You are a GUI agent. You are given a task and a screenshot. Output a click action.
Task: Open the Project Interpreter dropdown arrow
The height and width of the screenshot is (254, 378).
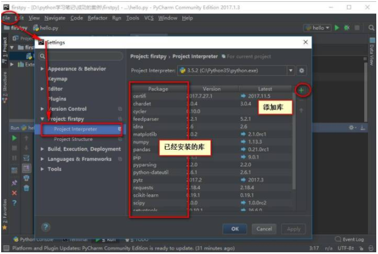point(291,71)
